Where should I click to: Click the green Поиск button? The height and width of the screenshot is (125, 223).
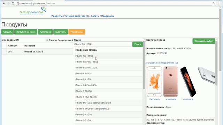(x=138, y=44)
